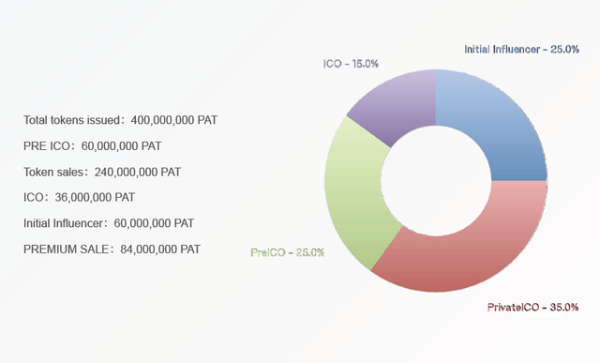Click the white center of the donut chart
600x363 pixels.
point(436,181)
